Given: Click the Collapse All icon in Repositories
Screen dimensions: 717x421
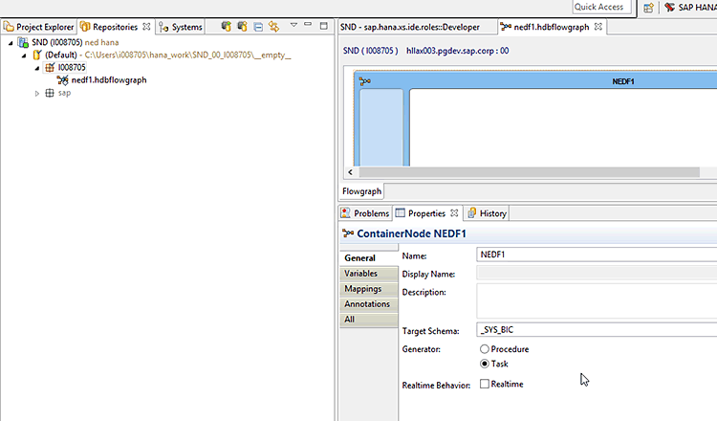Looking at the screenshot, I should click(x=258, y=27).
